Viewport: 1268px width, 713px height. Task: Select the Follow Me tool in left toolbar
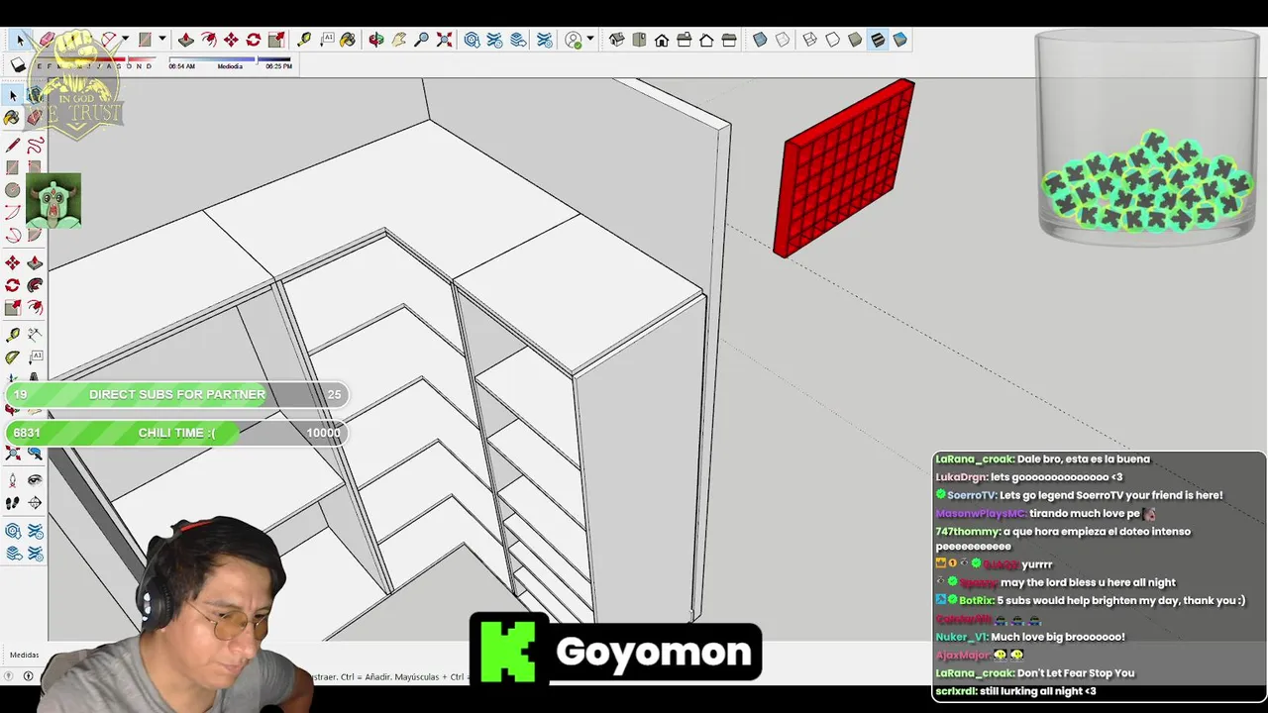coord(35,284)
